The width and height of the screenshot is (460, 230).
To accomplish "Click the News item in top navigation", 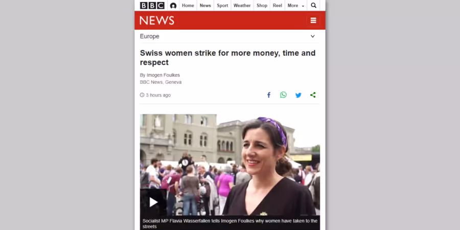I will coord(205,6).
